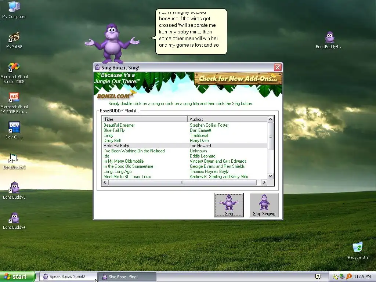Click the Stop Singing button

tap(264, 205)
